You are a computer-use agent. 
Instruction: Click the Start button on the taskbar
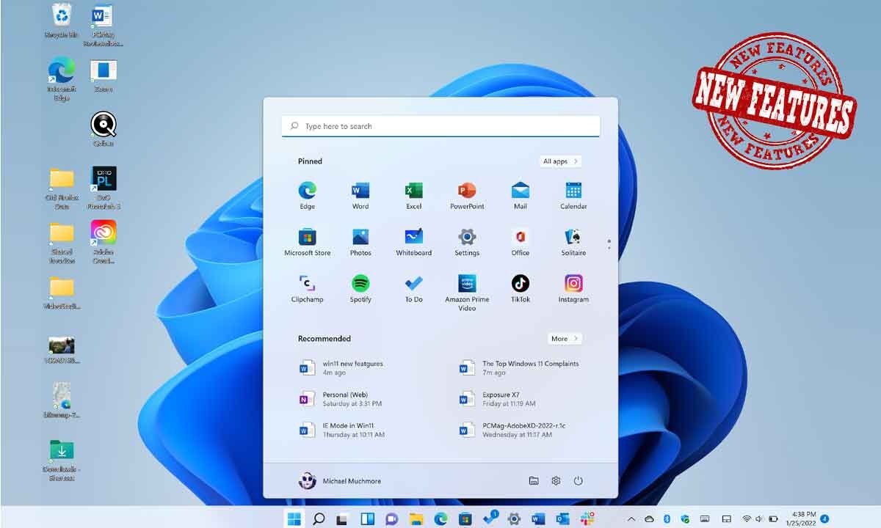tap(294, 518)
